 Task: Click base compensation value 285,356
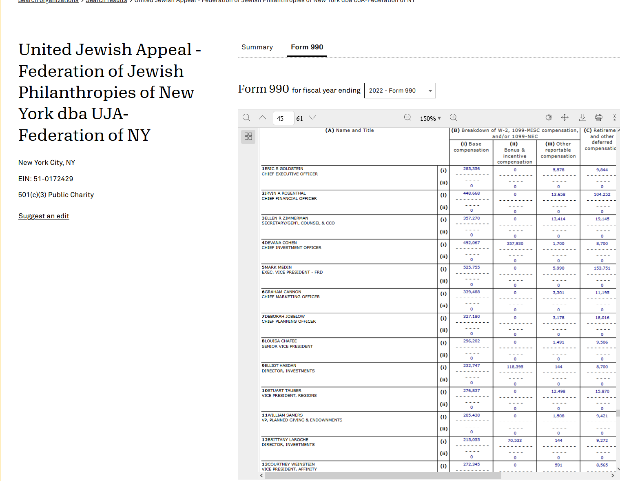click(472, 168)
